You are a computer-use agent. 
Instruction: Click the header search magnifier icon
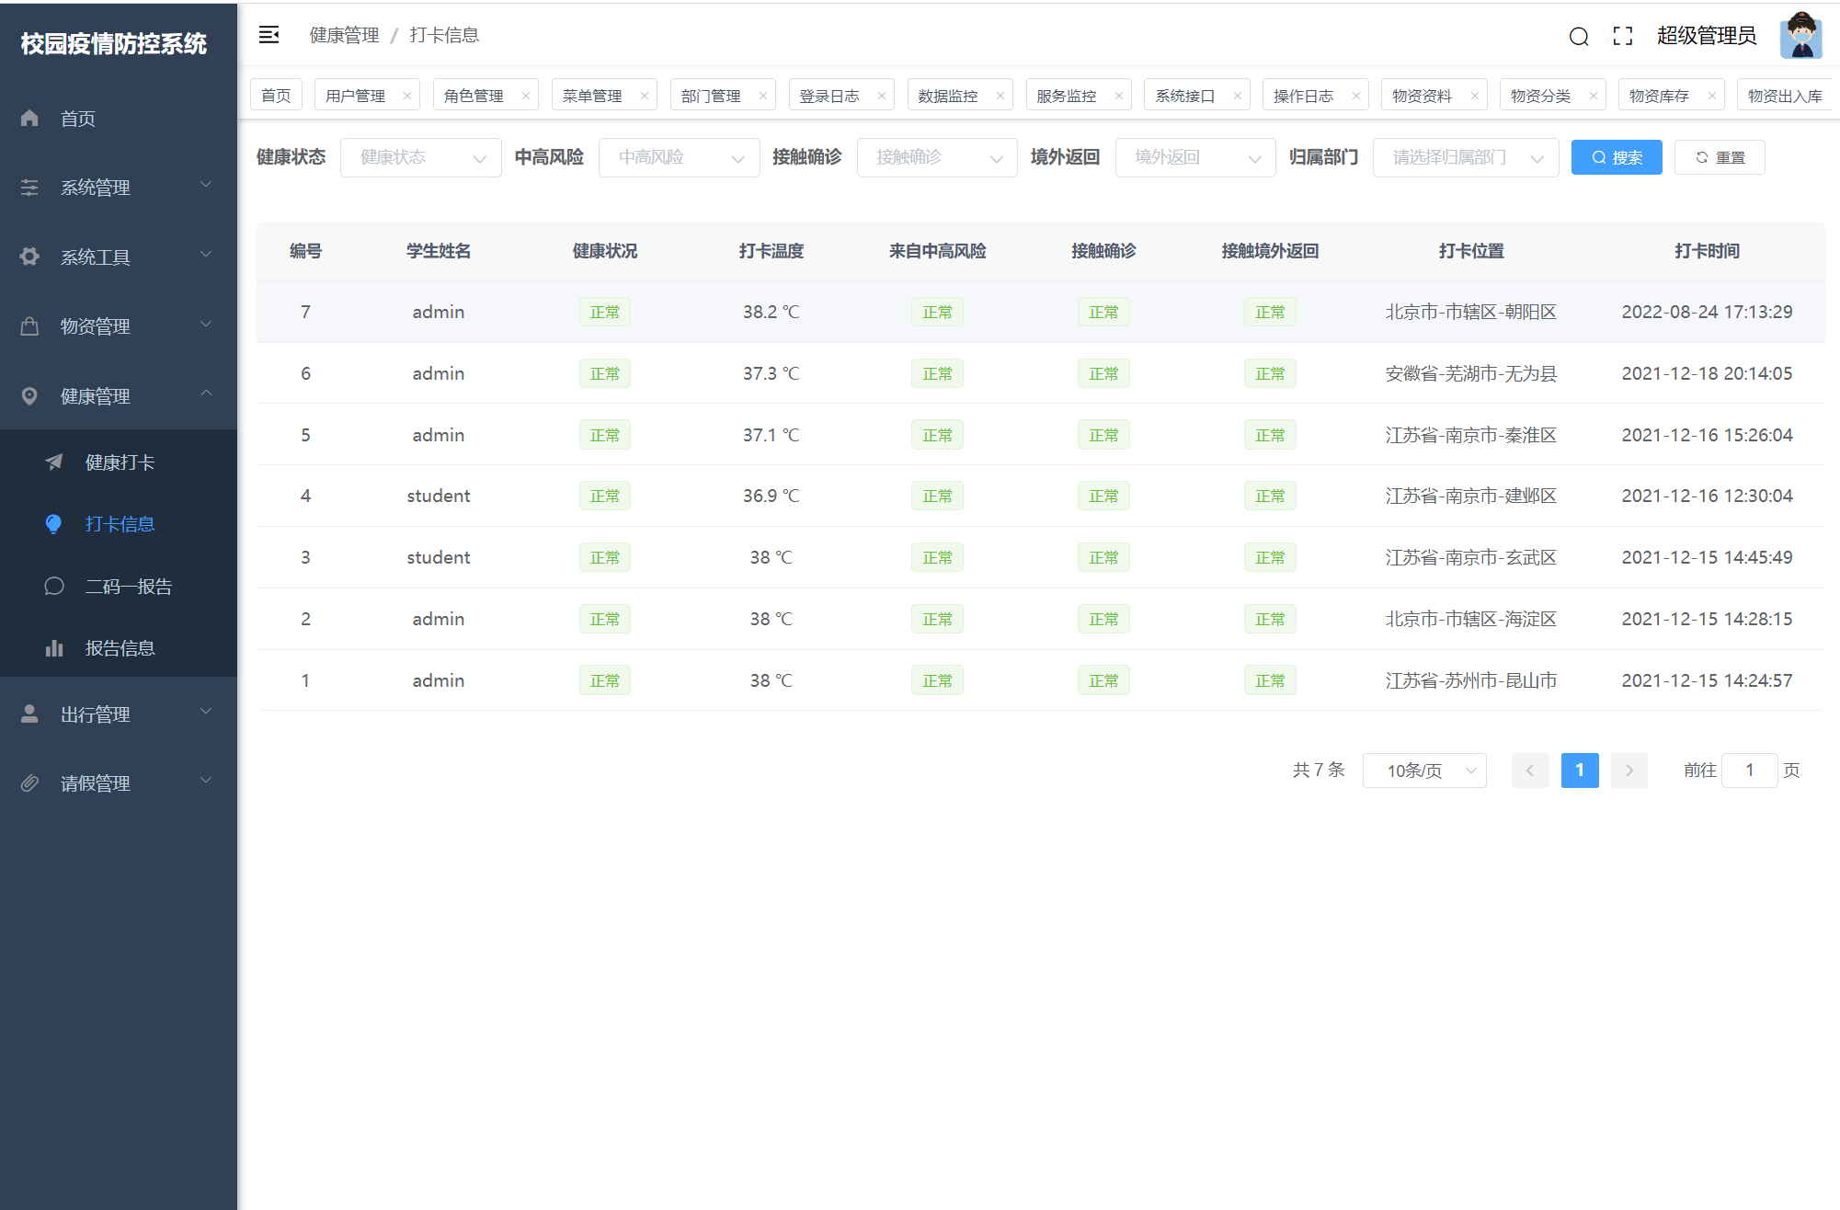(1578, 36)
